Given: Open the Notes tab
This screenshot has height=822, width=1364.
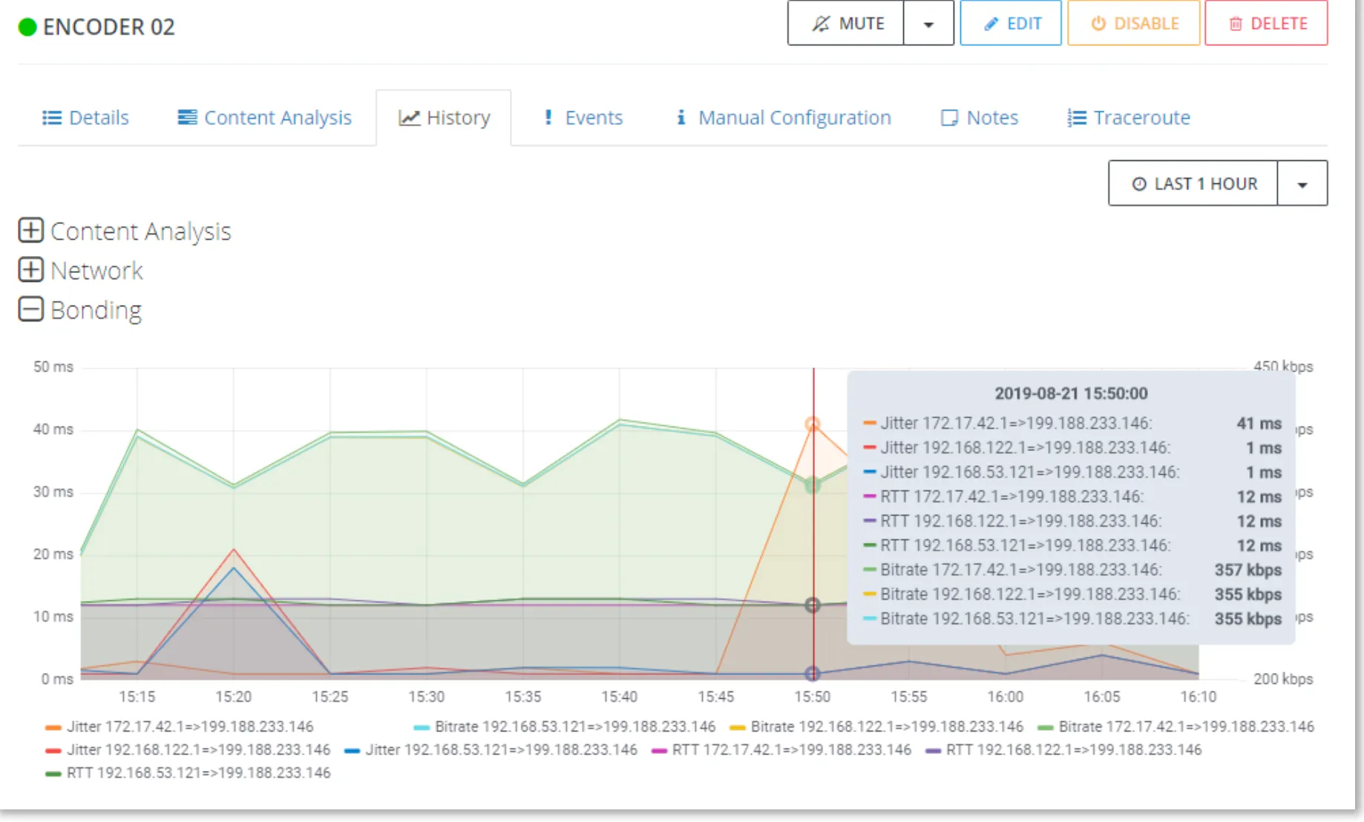Looking at the screenshot, I should click(x=980, y=118).
